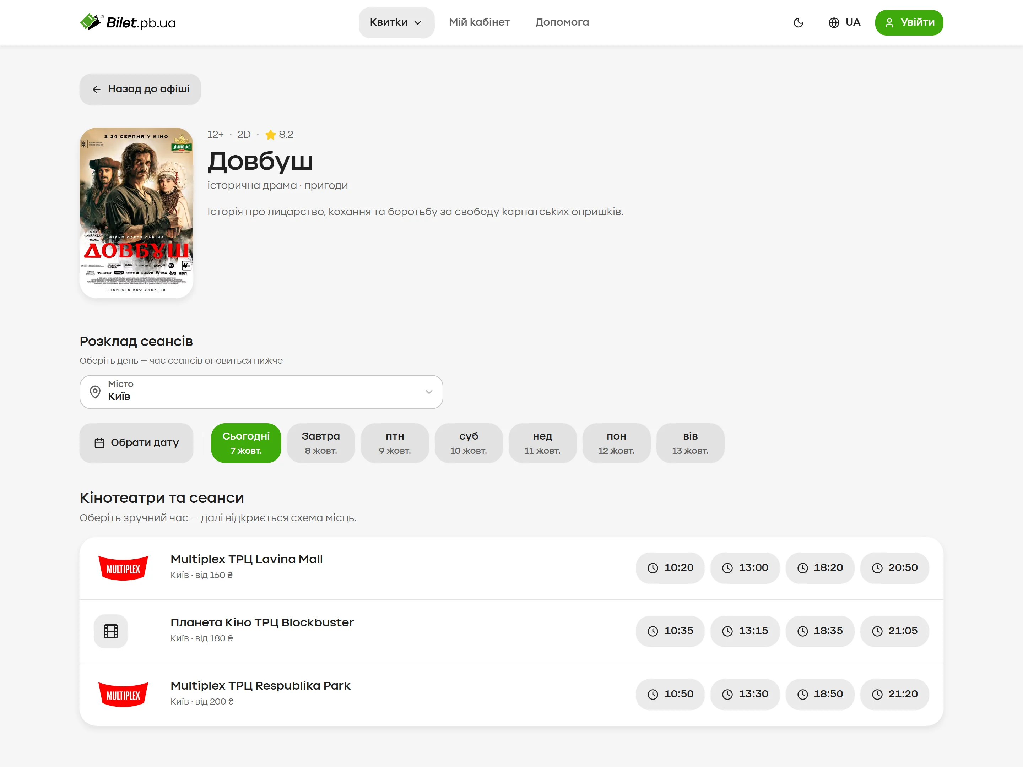1023x767 pixels.
Task: Click the Увійти login button
Action: [909, 23]
